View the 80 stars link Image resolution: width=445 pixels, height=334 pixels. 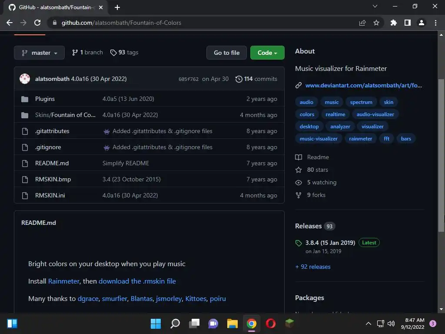pos(312,170)
